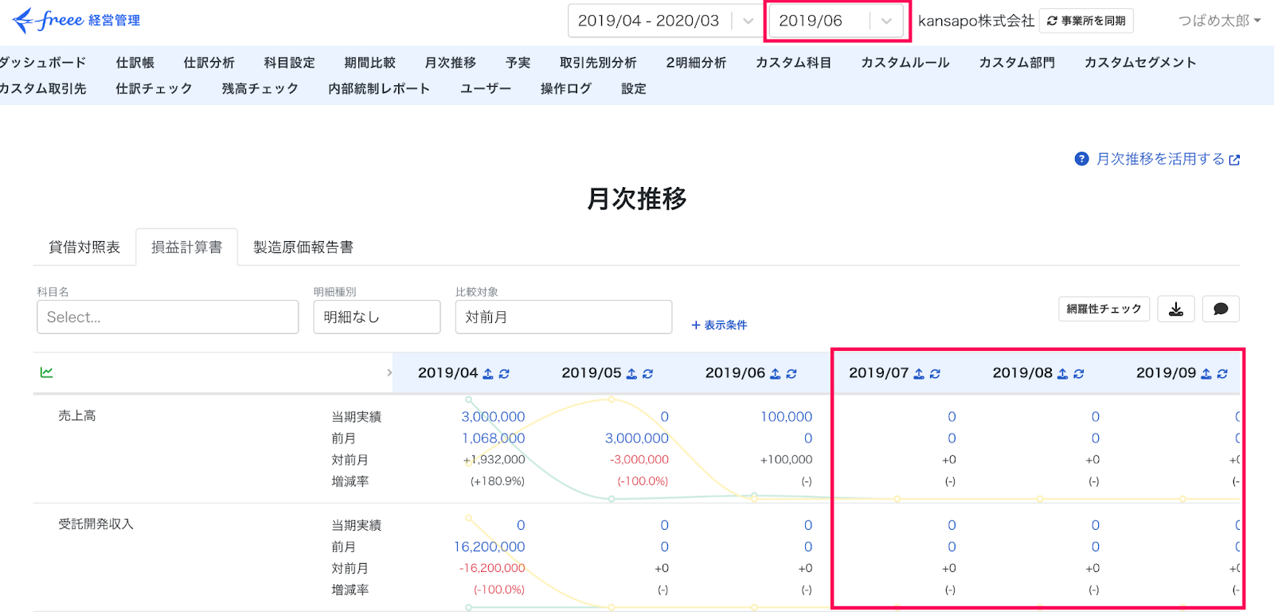
Task: Open the 内部統制レポート menu item
Action: [379, 88]
